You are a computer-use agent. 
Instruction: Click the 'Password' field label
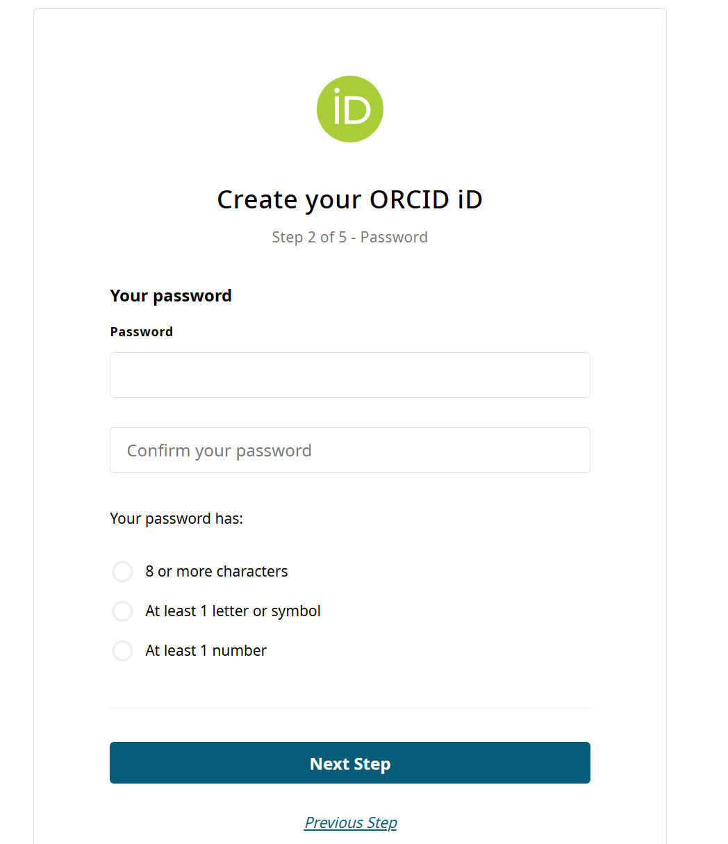(141, 331)
